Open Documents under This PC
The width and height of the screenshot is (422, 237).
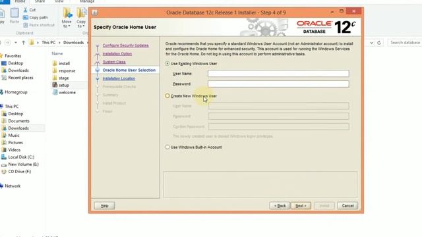coord(18,121)
